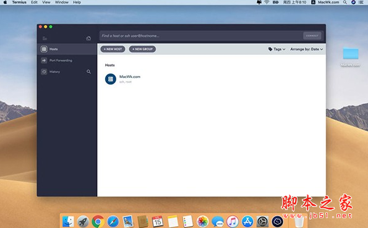Open Reminders in the Dock

pyautogui.click(x=188, y=221)
